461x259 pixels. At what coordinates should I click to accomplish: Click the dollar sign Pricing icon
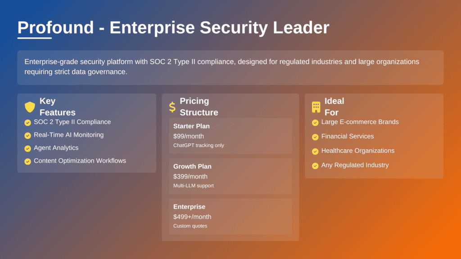coord(172,107)
